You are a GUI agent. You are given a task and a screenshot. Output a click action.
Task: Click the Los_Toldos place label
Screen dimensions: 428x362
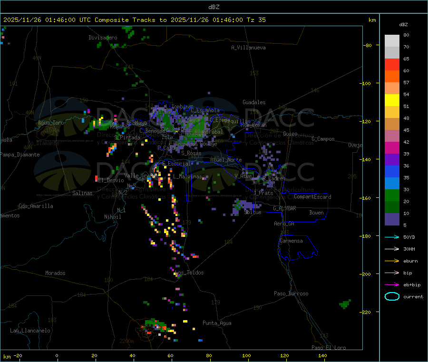(x=189, y=273)
